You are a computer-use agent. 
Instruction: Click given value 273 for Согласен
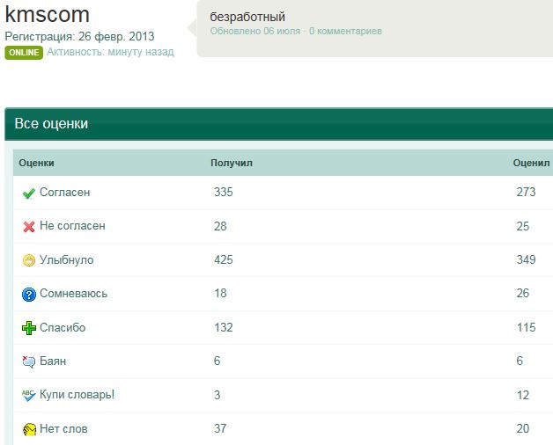coord(527,192)
